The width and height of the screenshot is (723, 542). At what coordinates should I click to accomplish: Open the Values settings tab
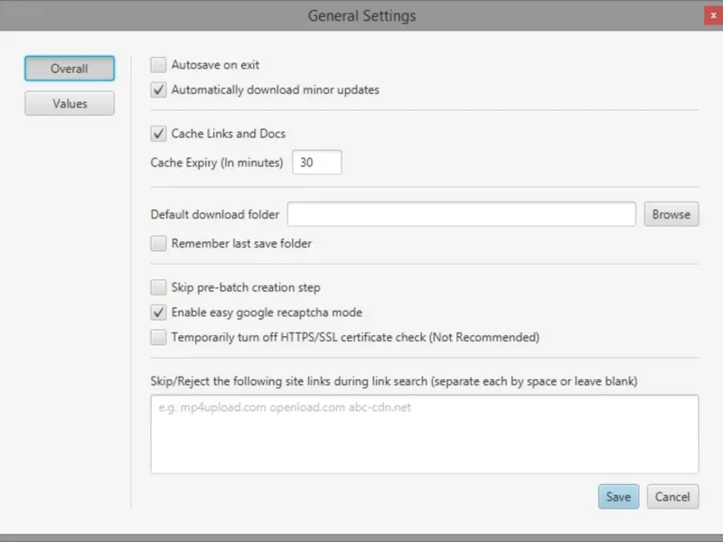tap(70, 104)
